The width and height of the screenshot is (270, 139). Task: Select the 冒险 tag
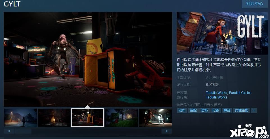[x=193, y=110]
